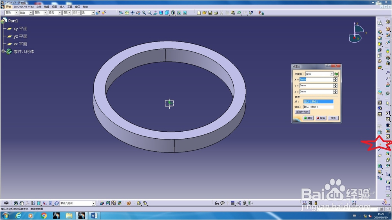Select the Part1 root node
This screenshot has height=220, width=392.
click(x=13, y=21)
